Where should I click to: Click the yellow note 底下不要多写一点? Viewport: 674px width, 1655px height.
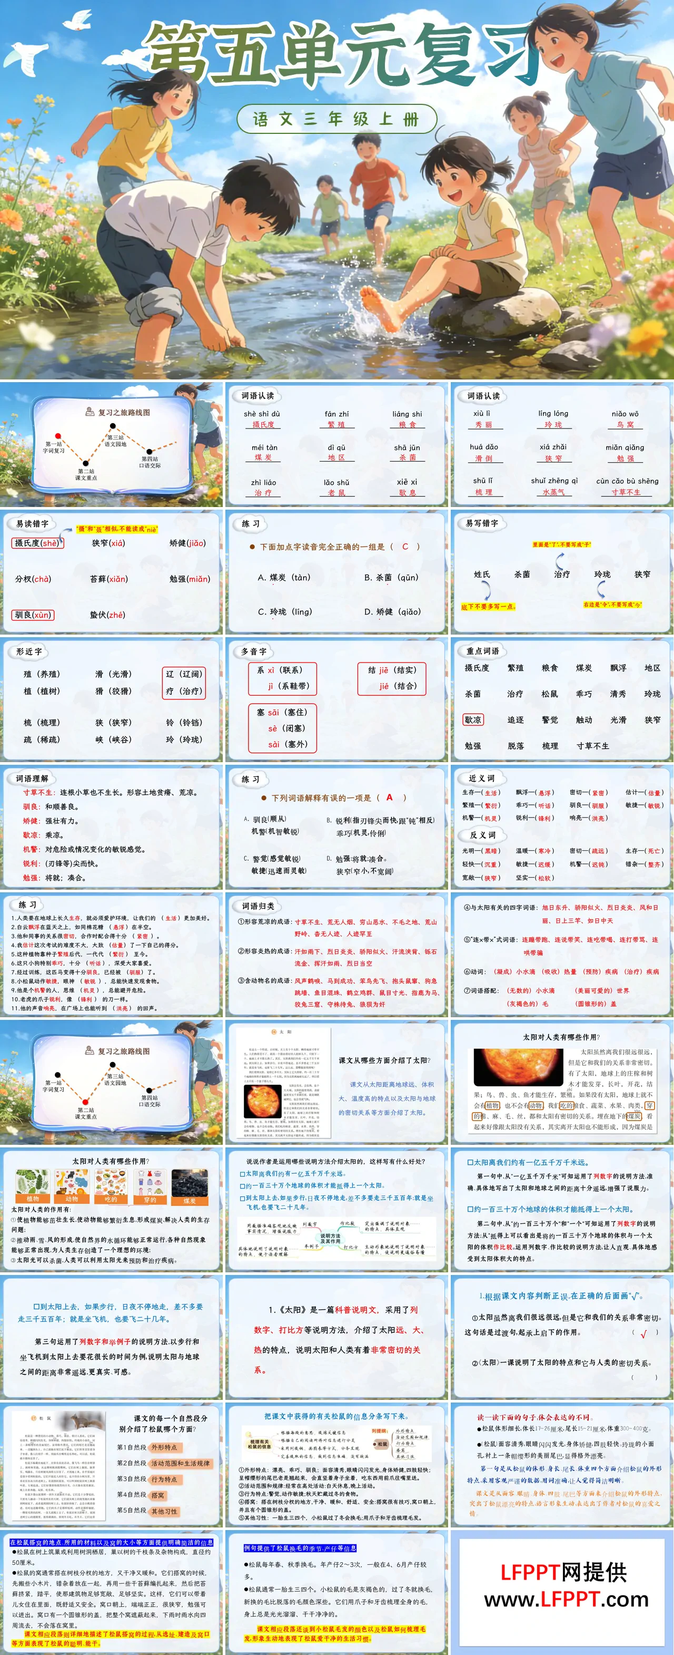[x=488, y=607]
